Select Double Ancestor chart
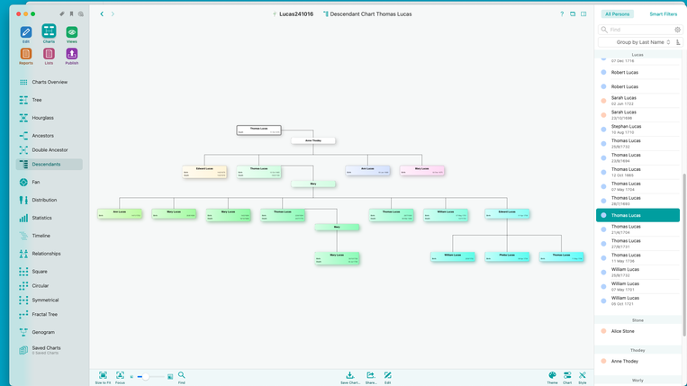 (x=49, y=150)
